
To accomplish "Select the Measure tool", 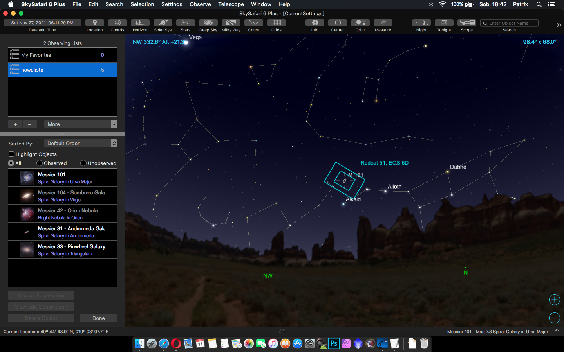I will tap(383, 23).
